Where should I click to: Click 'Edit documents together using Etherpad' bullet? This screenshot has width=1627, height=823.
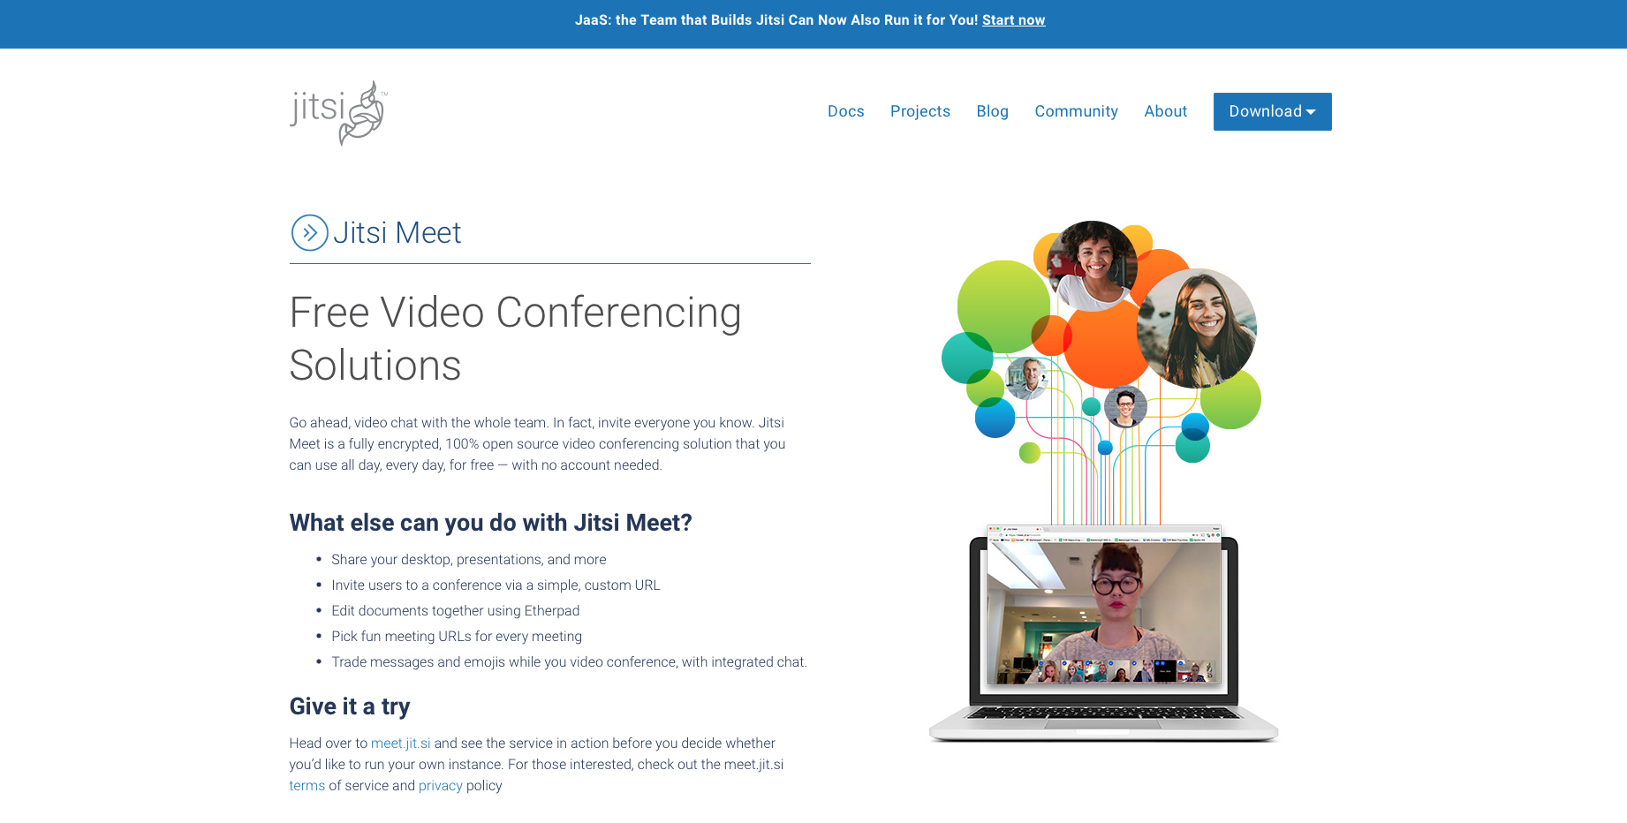[x=456, y=611]
